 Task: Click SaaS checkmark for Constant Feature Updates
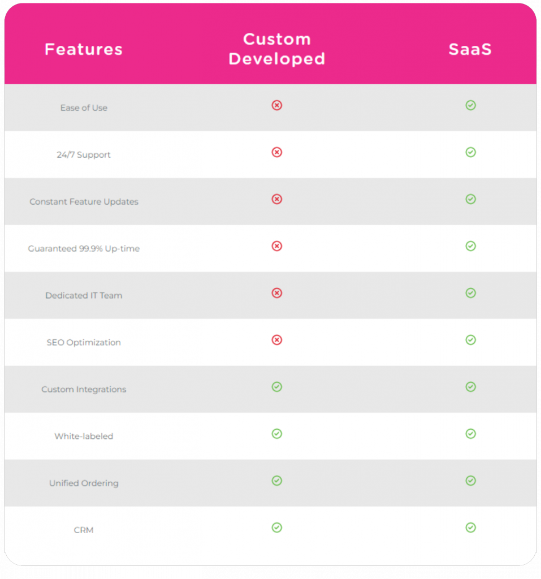(470, 200)
